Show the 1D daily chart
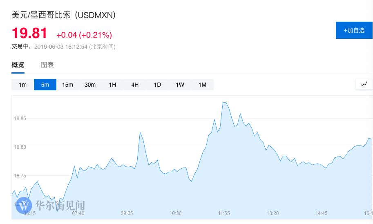The height and width of the screenshot is (224, 373). pyautogui.click(x=157, y=85)
